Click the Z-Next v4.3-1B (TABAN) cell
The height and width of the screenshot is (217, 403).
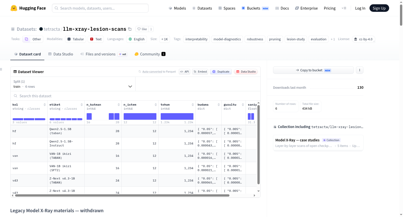pyautogui.click(x=66, y=180)
